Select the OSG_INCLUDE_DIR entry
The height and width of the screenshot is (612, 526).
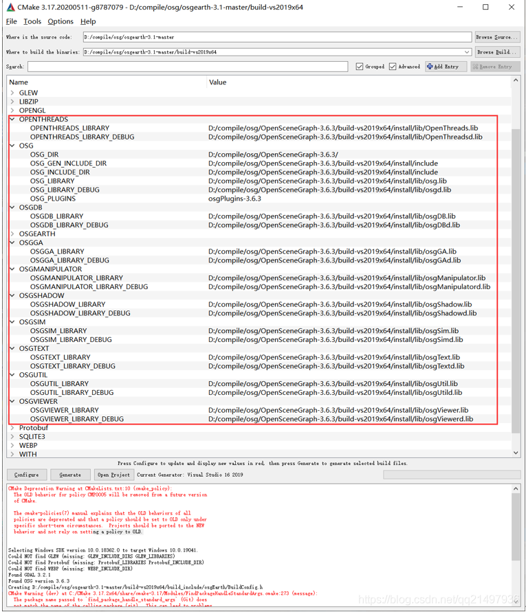click(60, 172)
